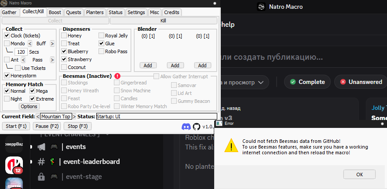This screenshot has height=189, width=387.
Task: Click the yellow warning icon in Error dialog
Action: point(231,145)
